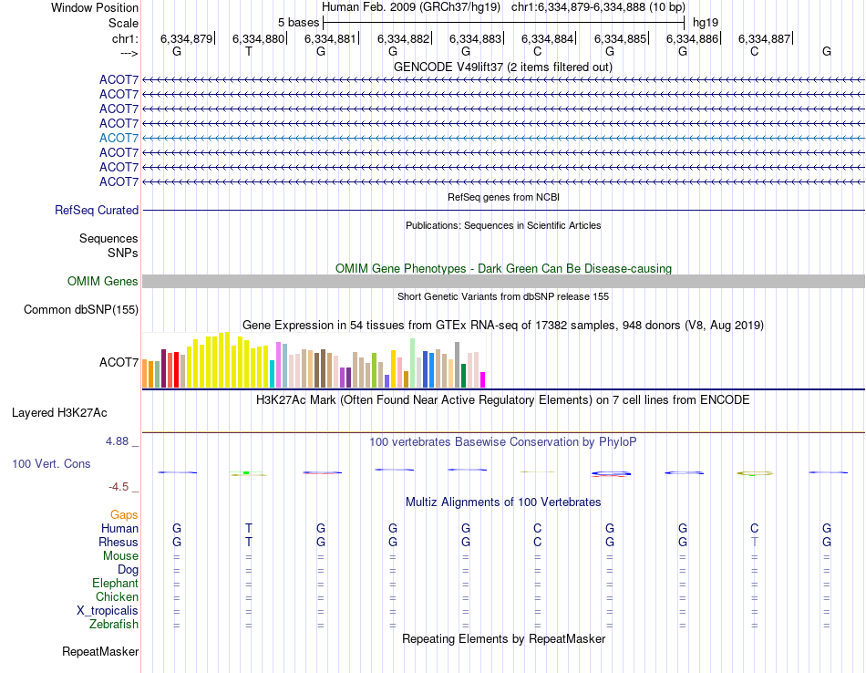Click the Chicken species label
Image resolution: width=866 pixels, height=673 pixels.
(x=117, y=597)
